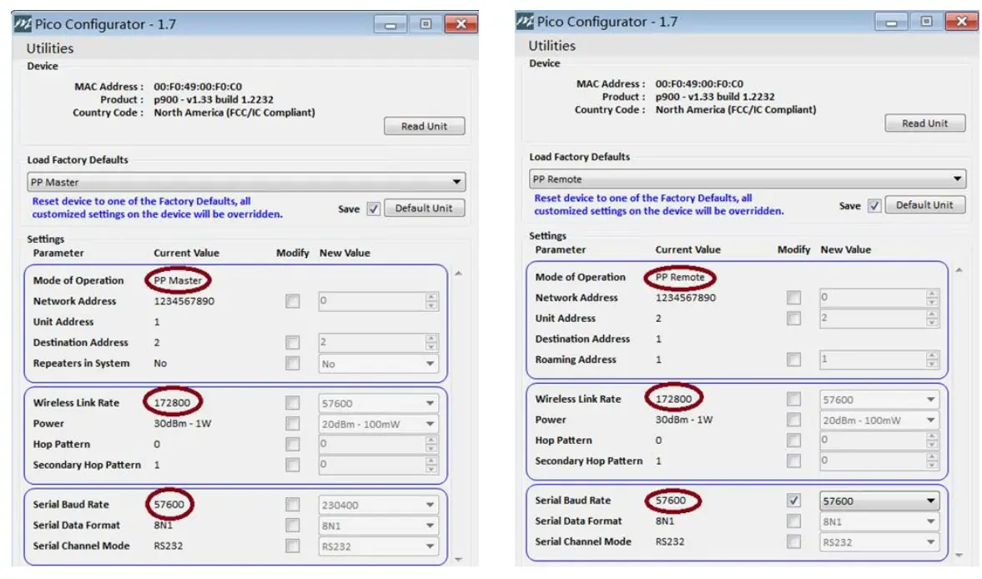Click the PP Master Mode of Operation value
The width and height of the screenshot is (982, 579).
[178, 280]
